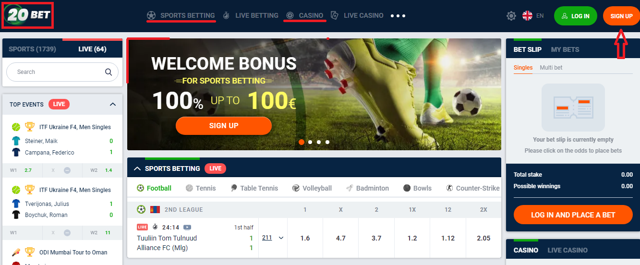The width and height of the screenshot is (640, 265).
Task: Open the three-dots more menu
Action: point(398,16)
